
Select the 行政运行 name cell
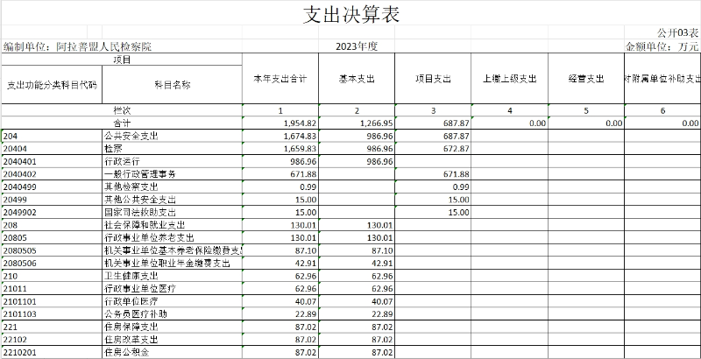point(173,161)
